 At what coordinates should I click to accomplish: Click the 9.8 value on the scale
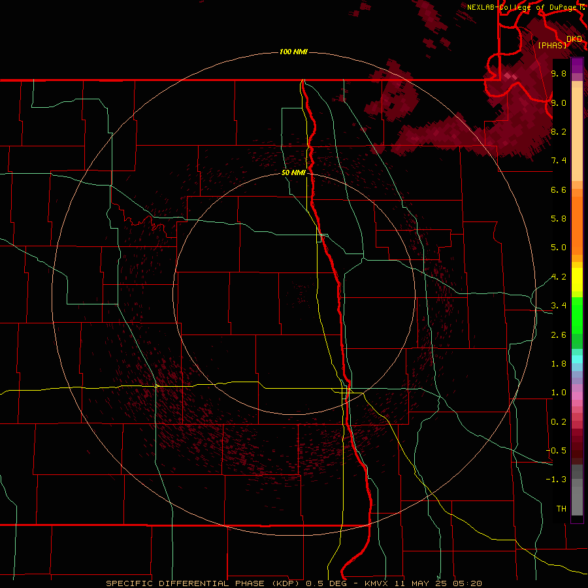tap(559, 73)
